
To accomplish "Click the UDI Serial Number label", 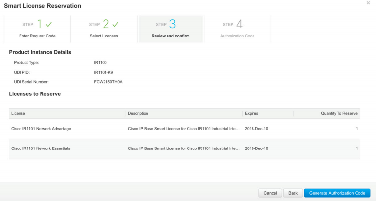I will point(31,82).
